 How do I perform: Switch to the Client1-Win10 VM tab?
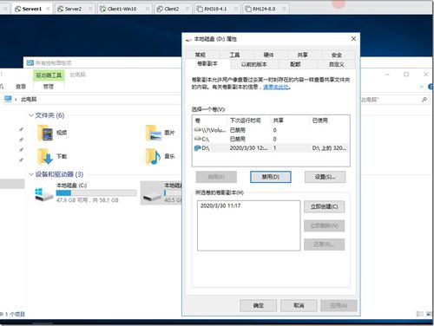122,9
